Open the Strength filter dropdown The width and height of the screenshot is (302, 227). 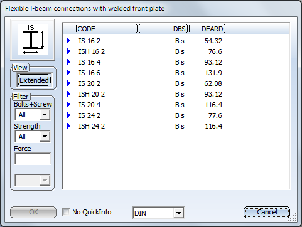45,137
